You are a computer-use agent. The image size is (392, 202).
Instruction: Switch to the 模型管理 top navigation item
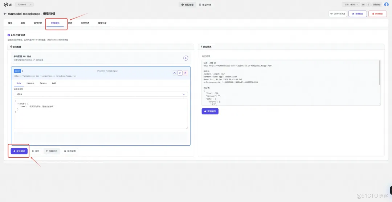click(187, 4)
